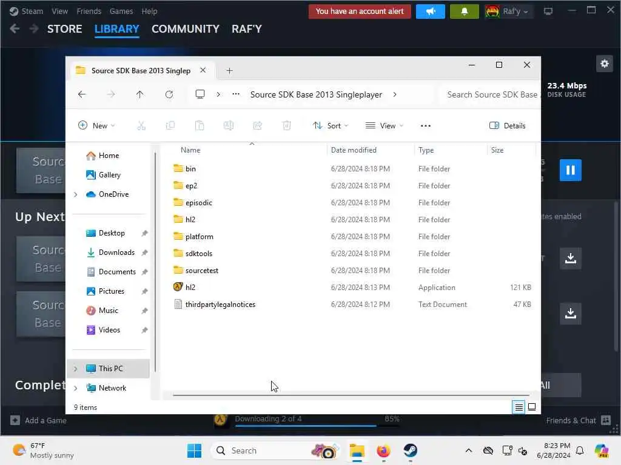The width and height of the screenshot is (621, 465).
Task: Expand the This PC tree node
Action: pyautogui.click(x=75, y=369)
